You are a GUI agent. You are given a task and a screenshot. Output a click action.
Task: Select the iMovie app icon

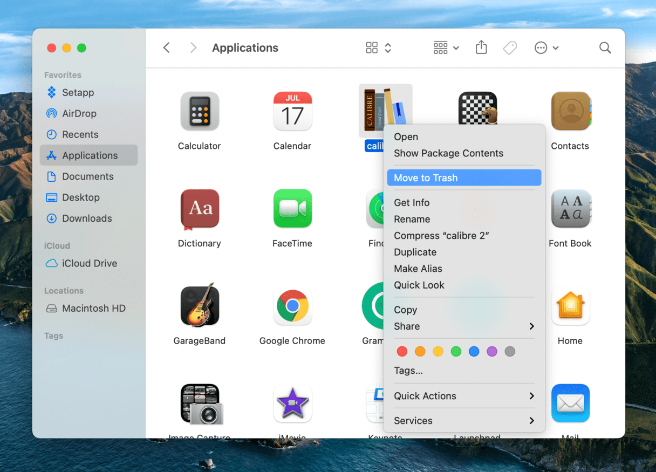click(292, 403)
